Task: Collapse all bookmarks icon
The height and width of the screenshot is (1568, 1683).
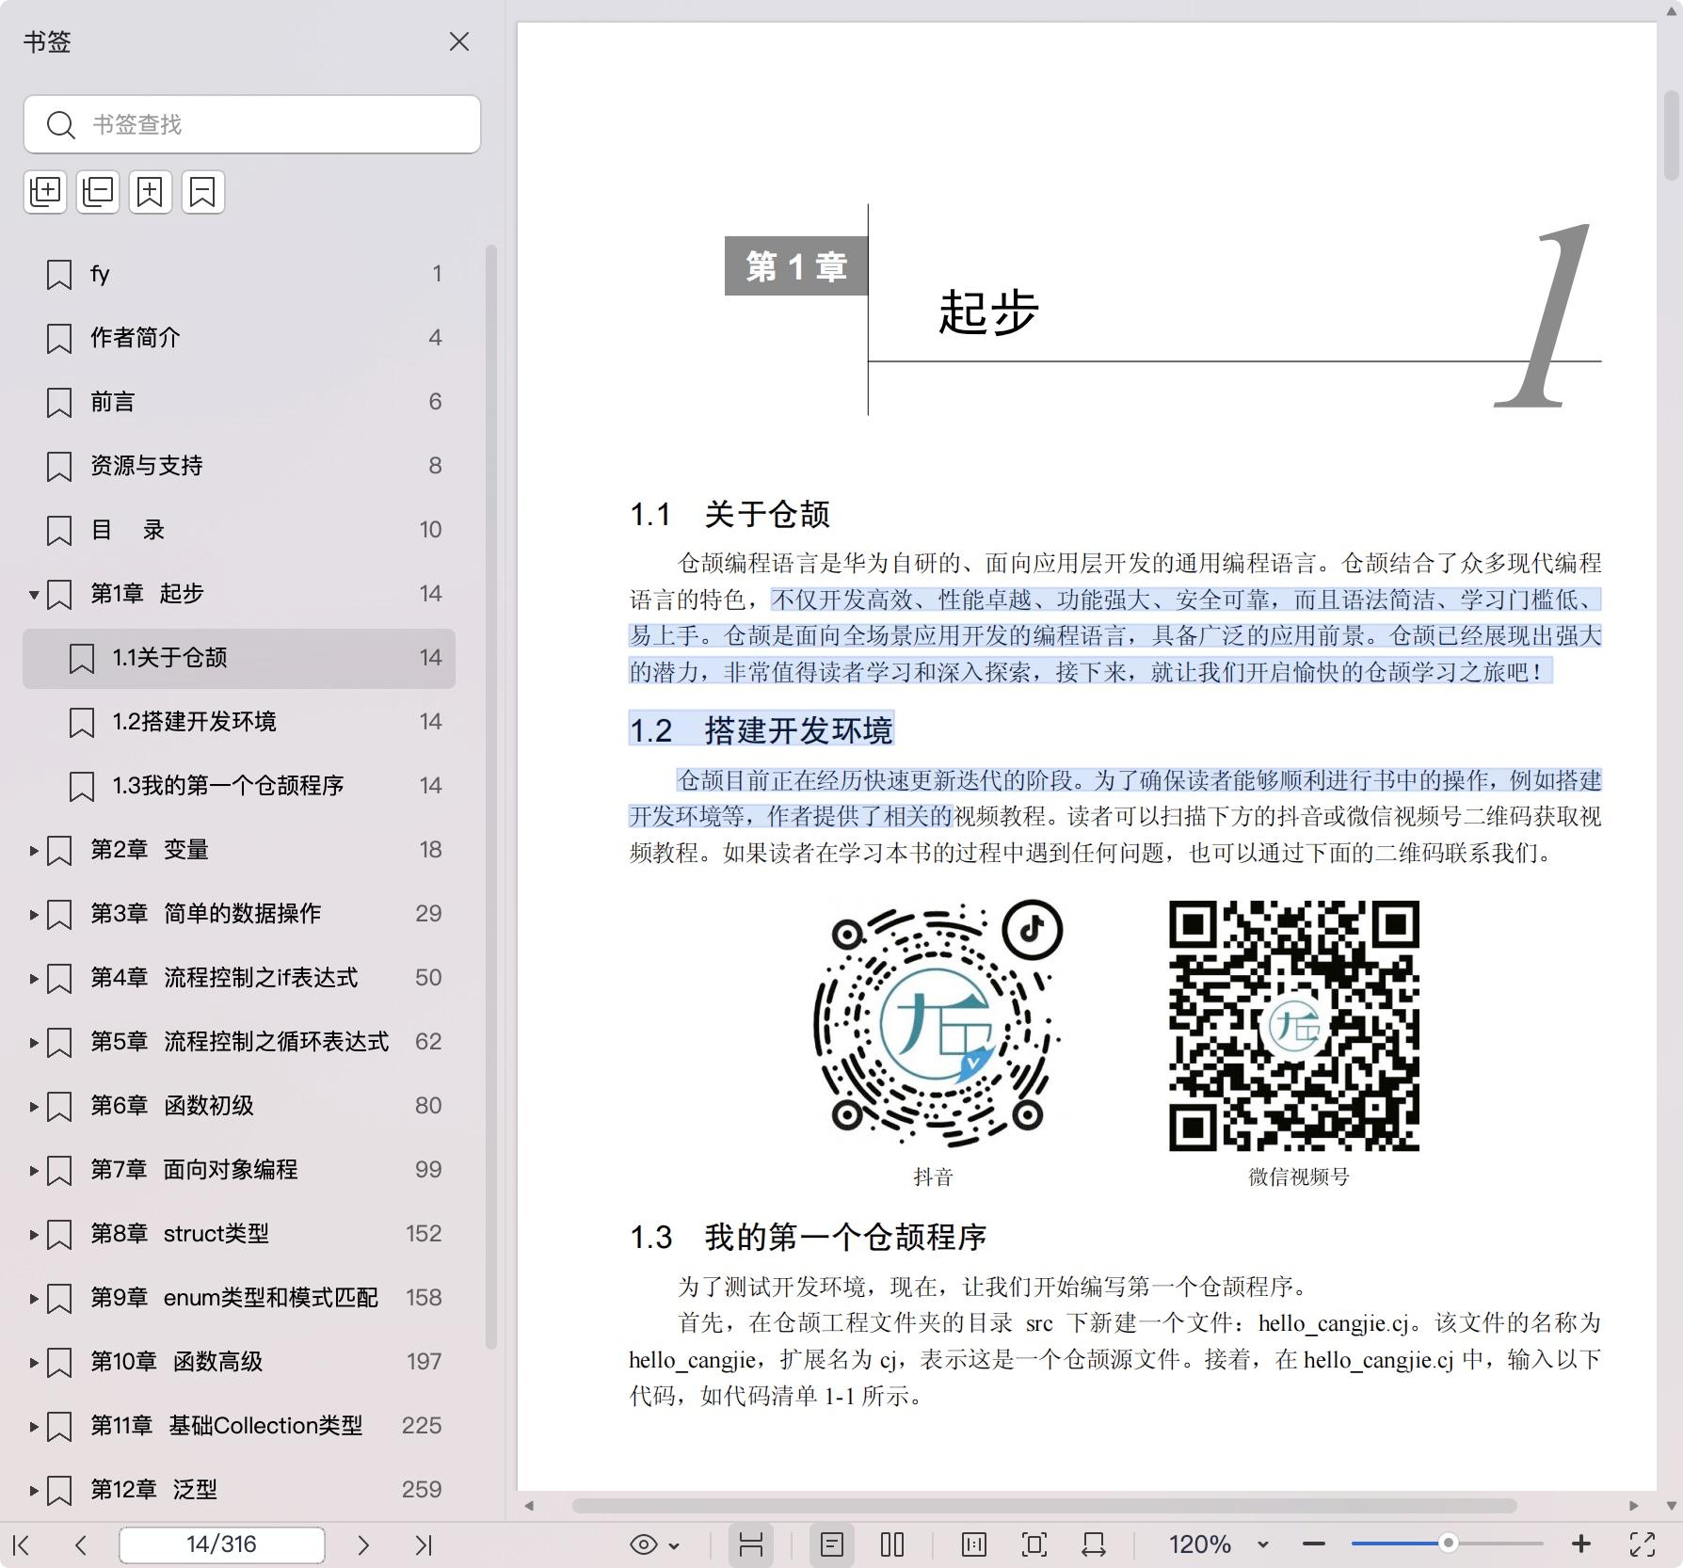Action: 98,192
